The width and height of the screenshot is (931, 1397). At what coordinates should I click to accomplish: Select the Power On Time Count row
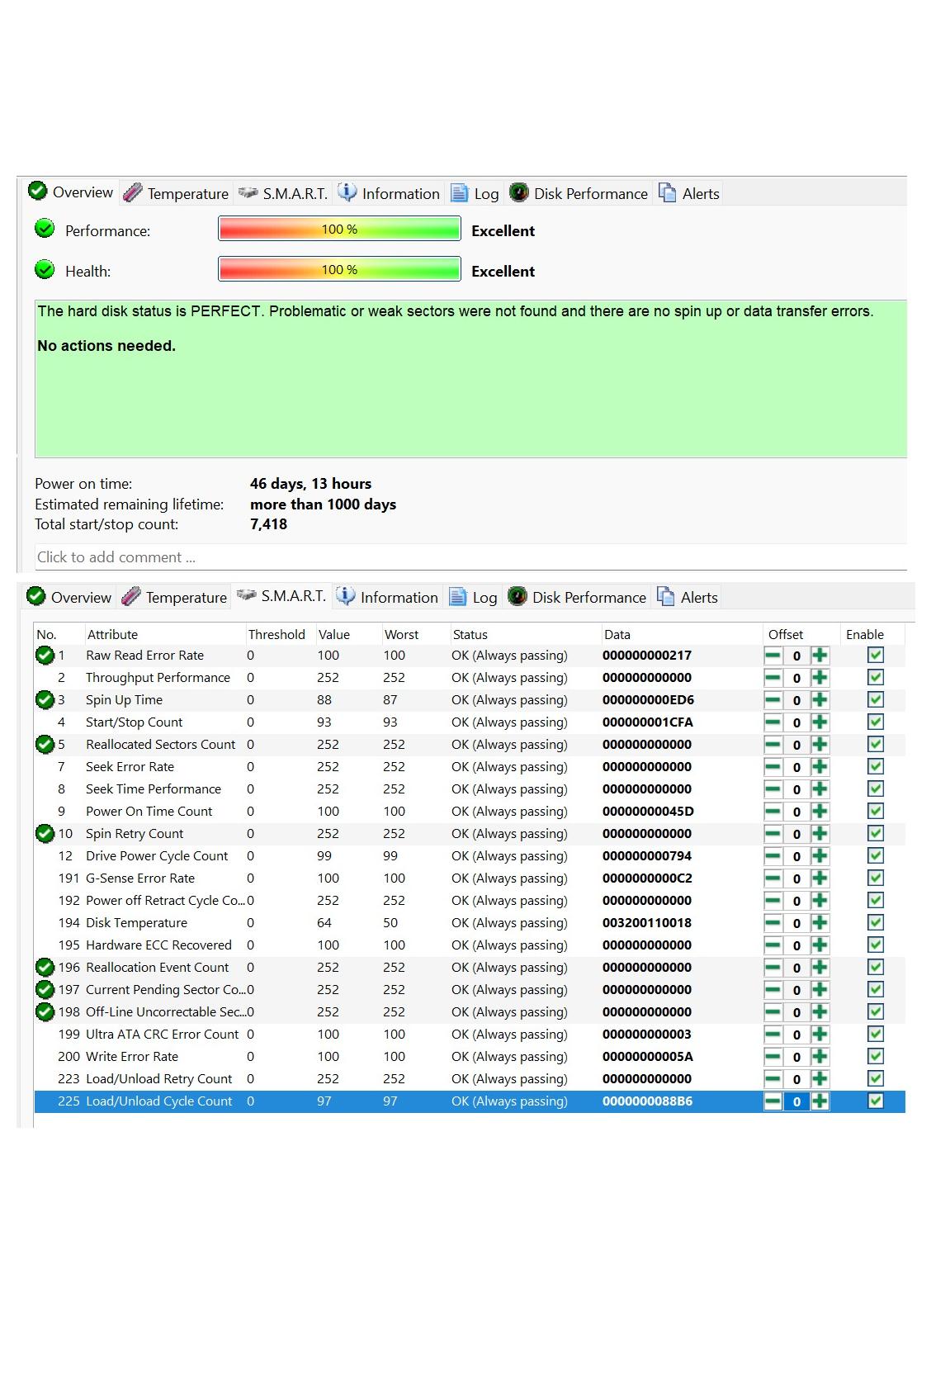pos(149,812)
